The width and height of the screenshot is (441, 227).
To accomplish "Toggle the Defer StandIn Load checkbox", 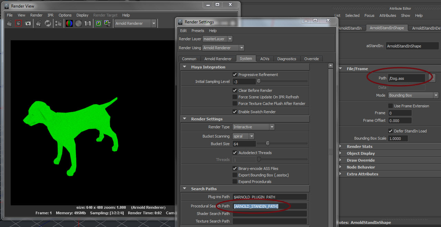I will tap(390, 131).
